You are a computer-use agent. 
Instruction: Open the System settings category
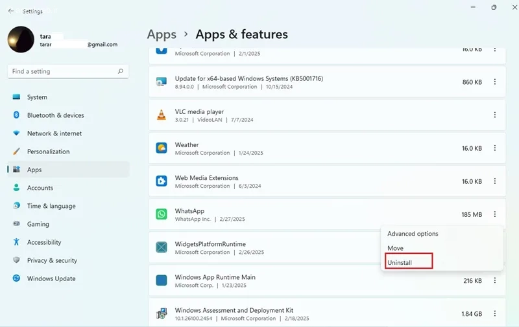click(x=68, y=97)
